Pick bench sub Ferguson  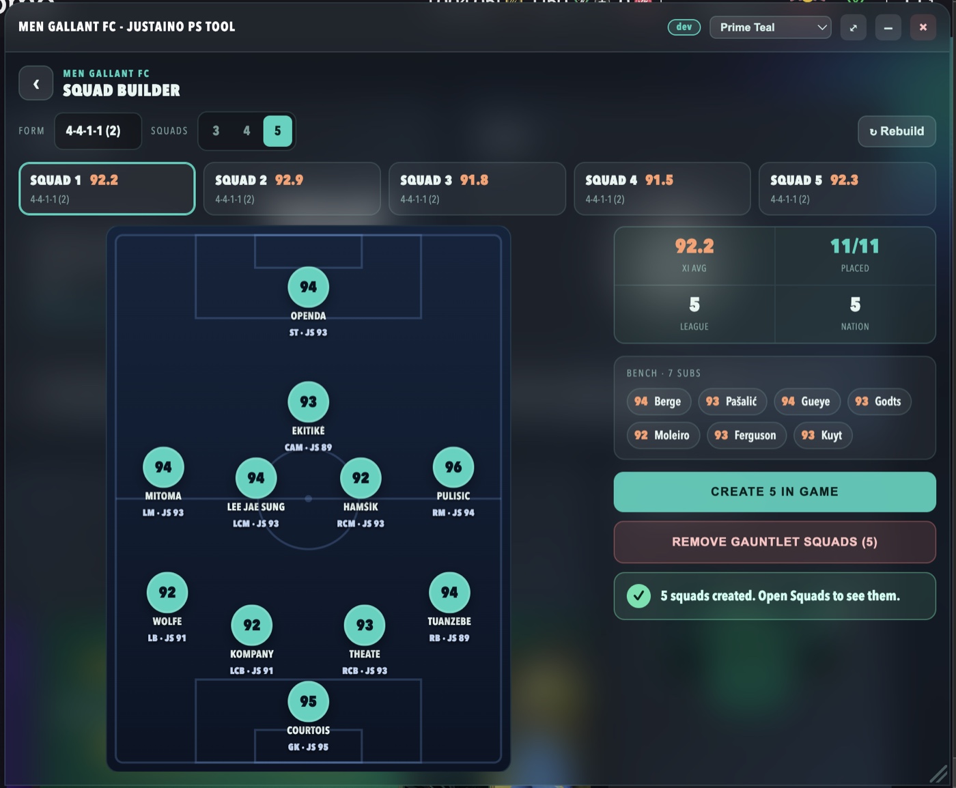click(746, 436)
